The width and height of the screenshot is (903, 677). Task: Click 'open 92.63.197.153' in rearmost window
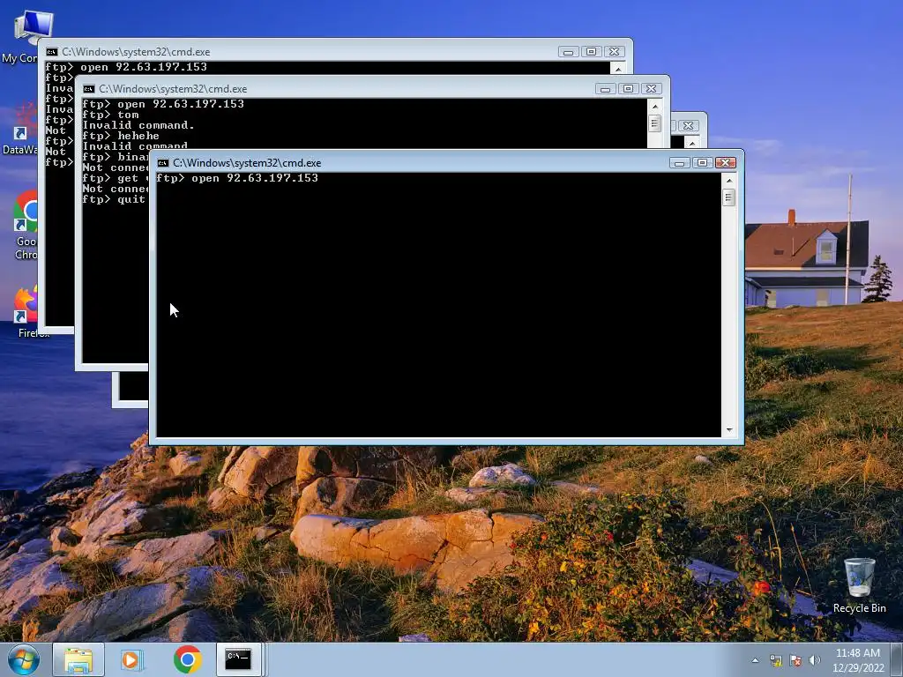coord(144,67)
